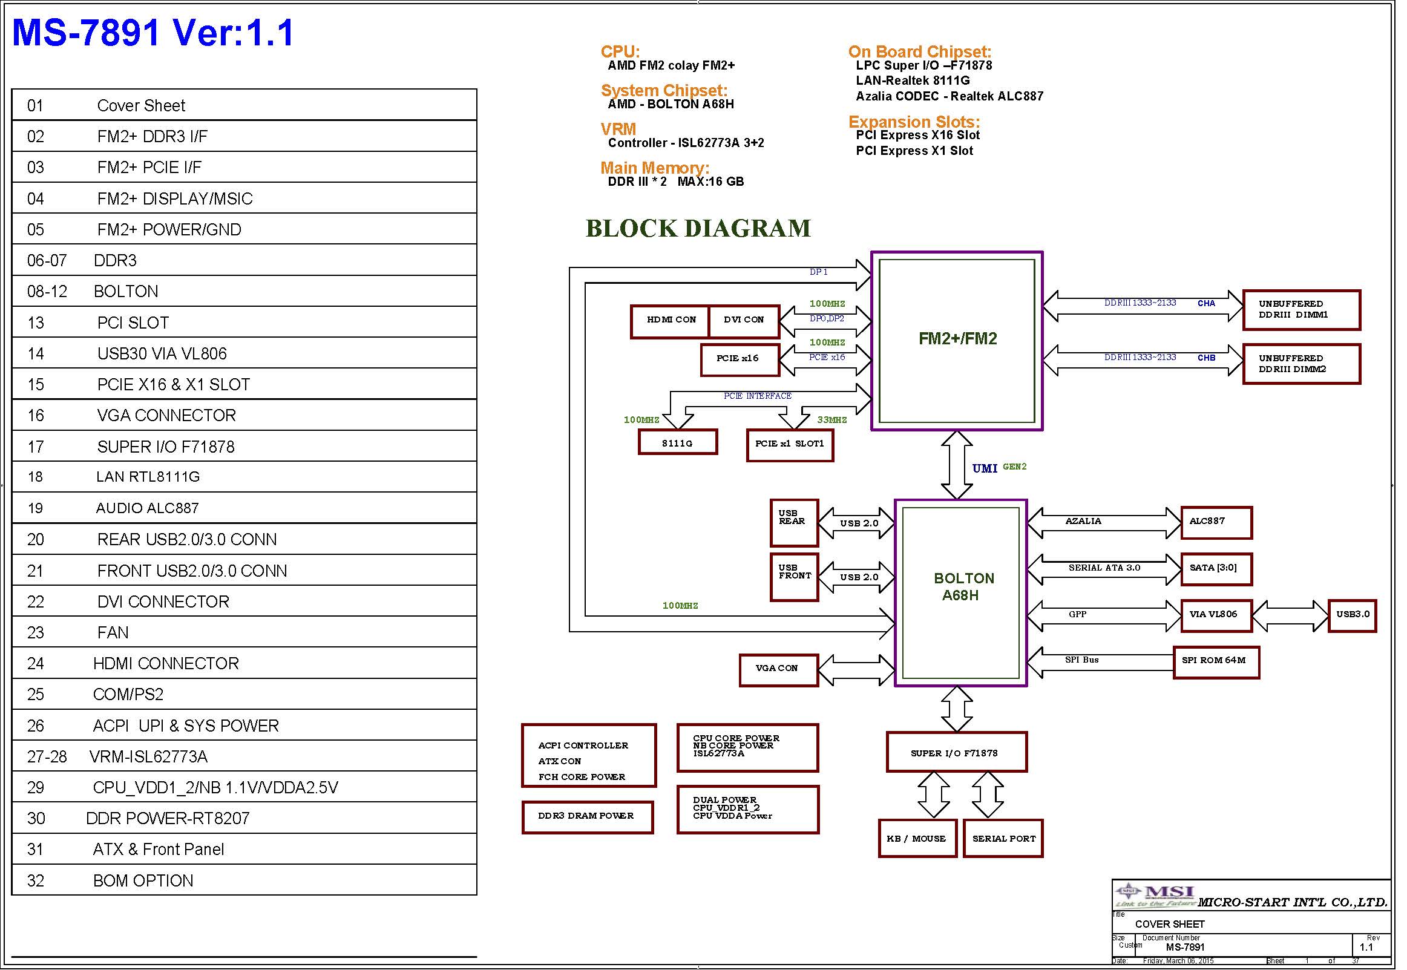Click index row "08-12 BOLTON"
This screenshot has width=1407, height=970.
coord(244,291)
